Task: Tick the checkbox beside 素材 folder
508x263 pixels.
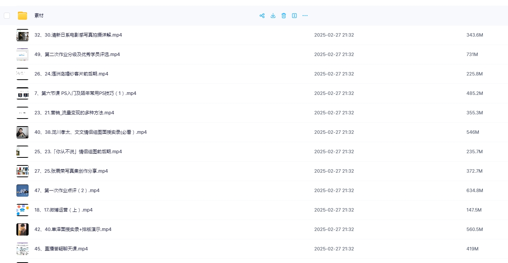Action: point(7,16)
